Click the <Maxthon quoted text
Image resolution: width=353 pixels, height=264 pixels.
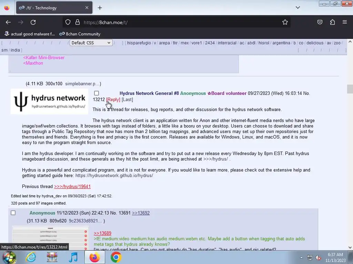(x=33, y=63)
